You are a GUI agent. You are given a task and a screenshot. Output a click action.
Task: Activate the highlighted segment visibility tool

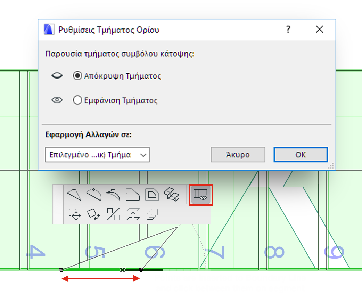click(x=201, y=195)
